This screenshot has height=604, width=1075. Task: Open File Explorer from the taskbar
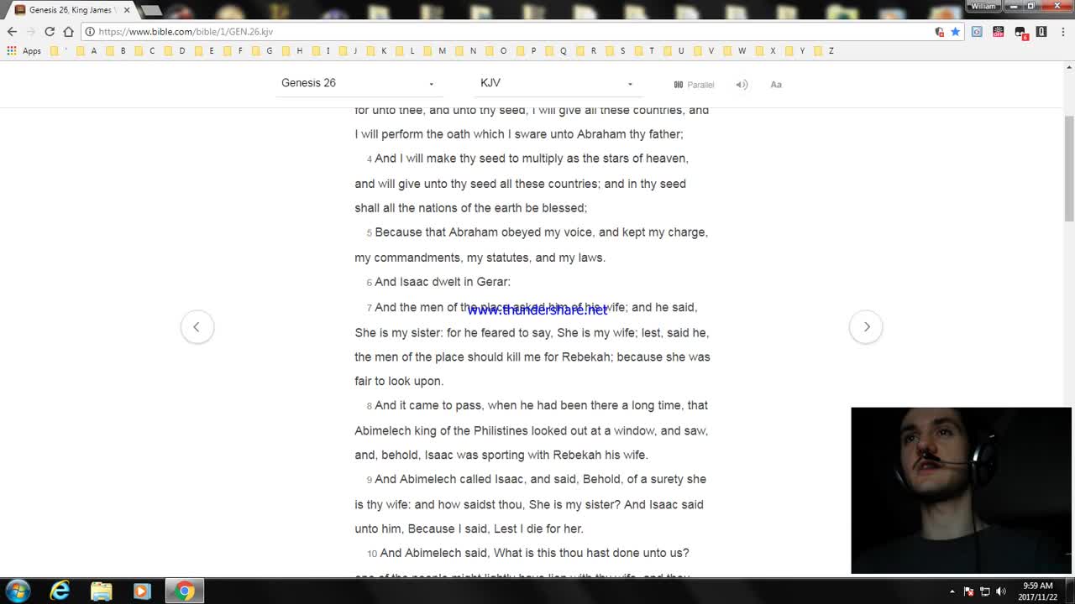tap(101, 591)
